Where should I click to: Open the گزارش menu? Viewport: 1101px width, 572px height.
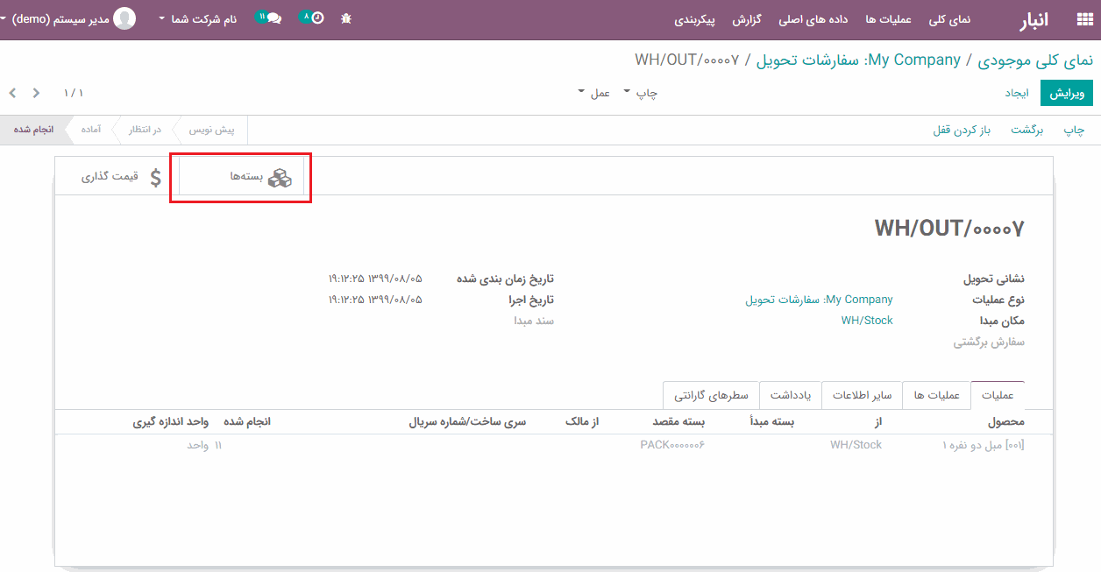click(746, 19)
